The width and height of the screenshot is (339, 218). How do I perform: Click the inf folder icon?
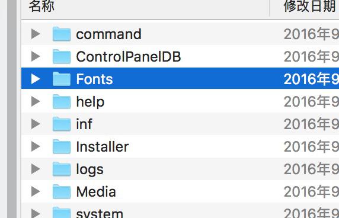pos(62,124)
